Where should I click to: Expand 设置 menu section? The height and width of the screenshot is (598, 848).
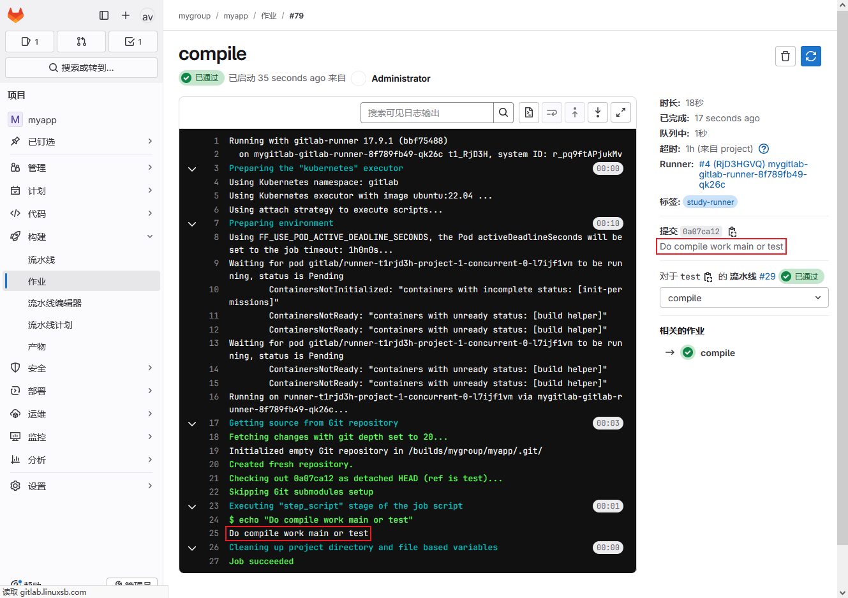(81, 486)
